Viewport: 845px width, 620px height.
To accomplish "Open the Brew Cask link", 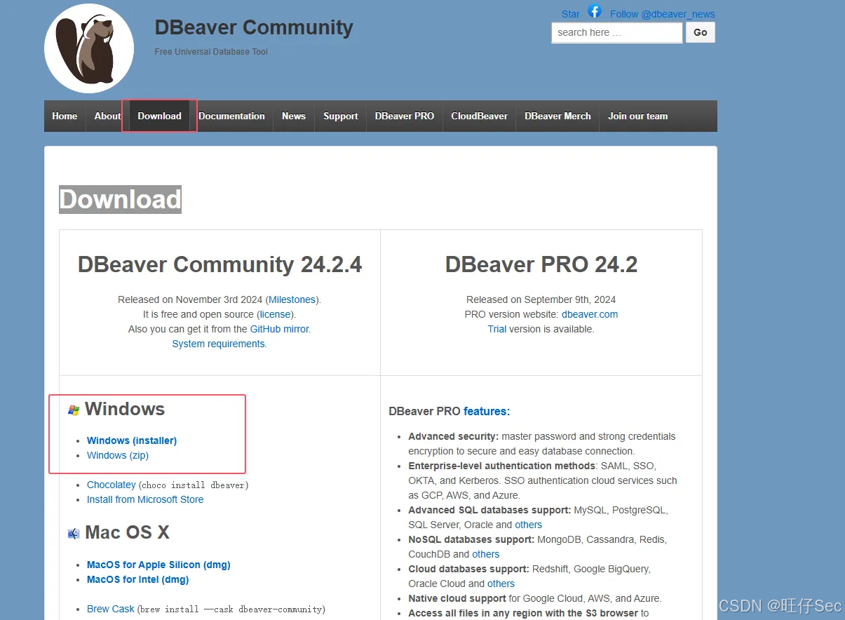I will (x=111, y=609).
